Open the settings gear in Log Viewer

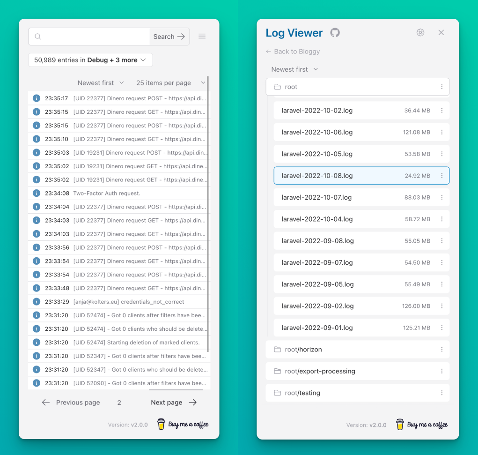point(420,32)
